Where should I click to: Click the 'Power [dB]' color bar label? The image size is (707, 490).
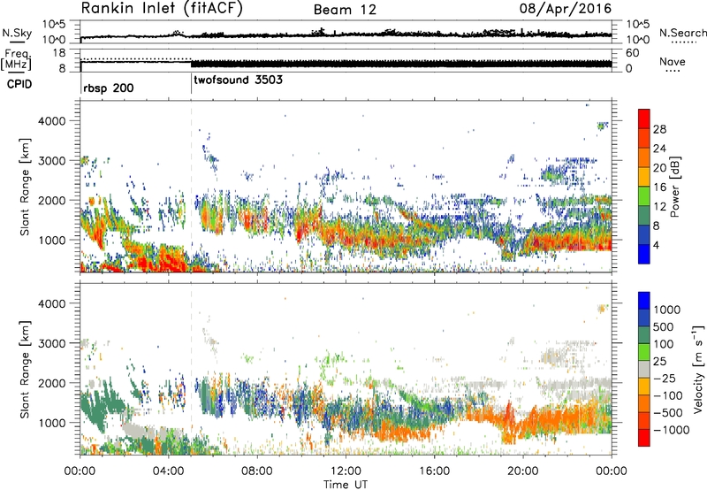[674, 187]
